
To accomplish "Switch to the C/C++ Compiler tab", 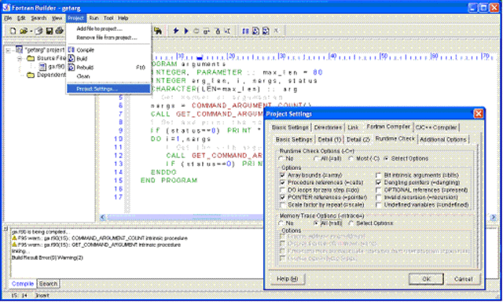I will pos(436,127).
